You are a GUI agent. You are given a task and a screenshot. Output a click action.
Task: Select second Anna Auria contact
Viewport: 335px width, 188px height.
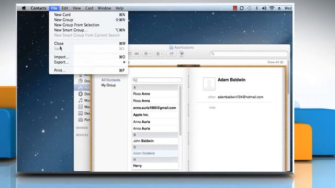click(155, 128)
